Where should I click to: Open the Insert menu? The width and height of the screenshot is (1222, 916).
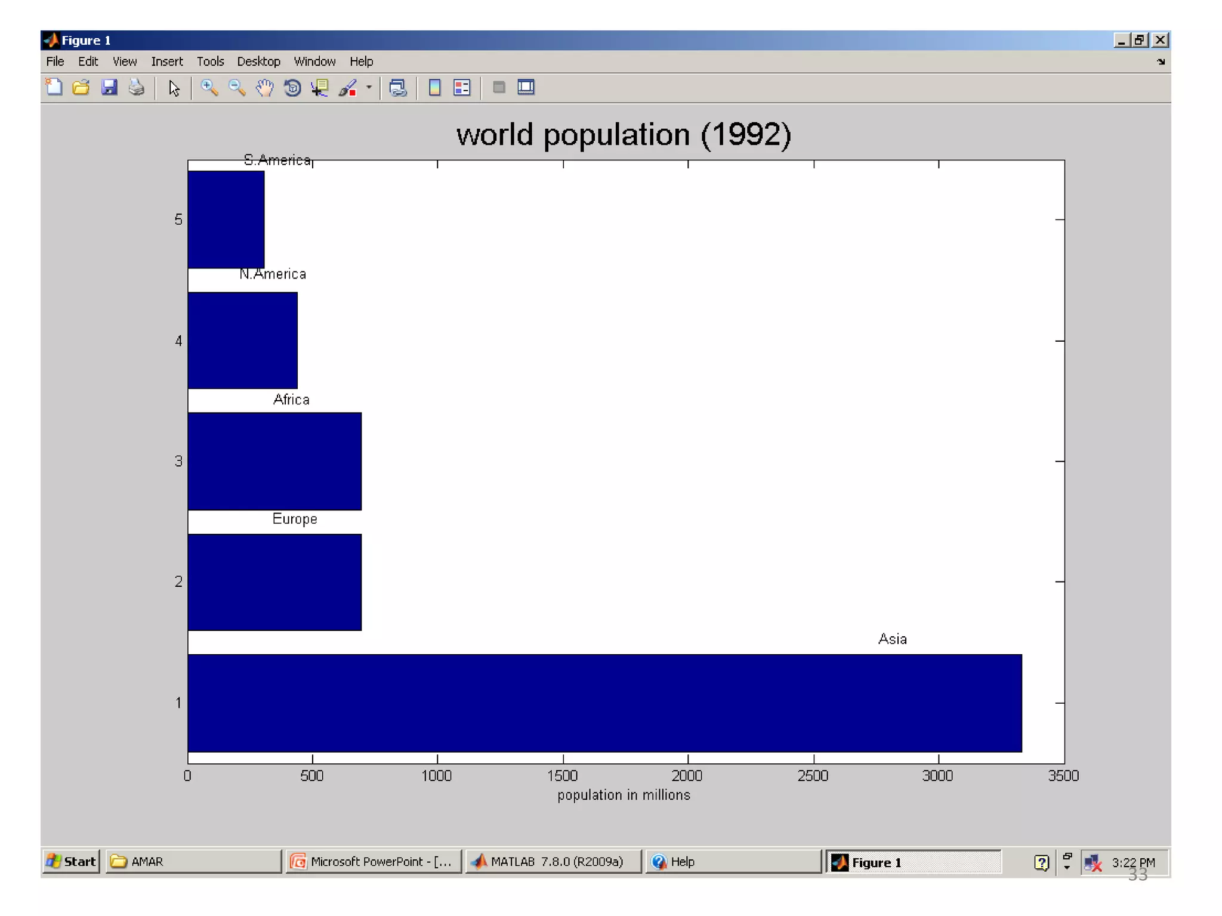point(166,61)
